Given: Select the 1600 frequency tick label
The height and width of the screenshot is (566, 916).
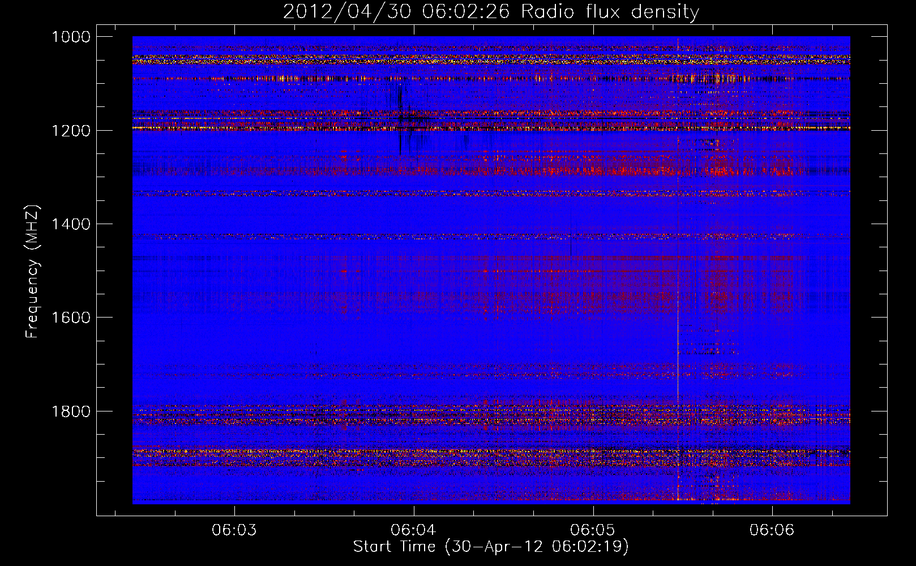Looking at the screenshot, I should pyautogui.click(x=71, y=318).
